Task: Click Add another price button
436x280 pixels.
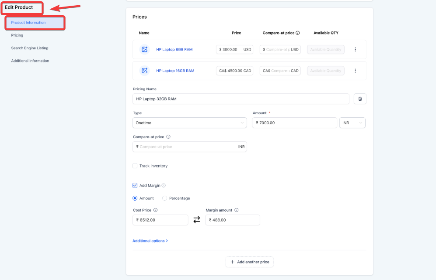Action: 250,262
